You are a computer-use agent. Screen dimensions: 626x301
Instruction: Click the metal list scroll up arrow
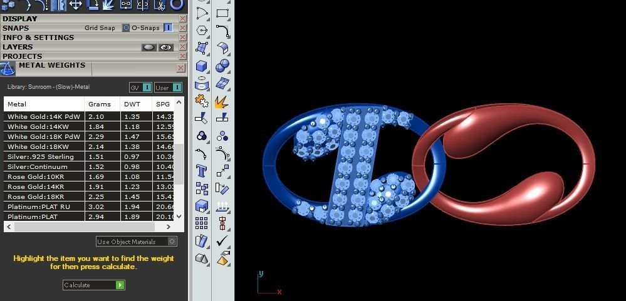(179, 103)
